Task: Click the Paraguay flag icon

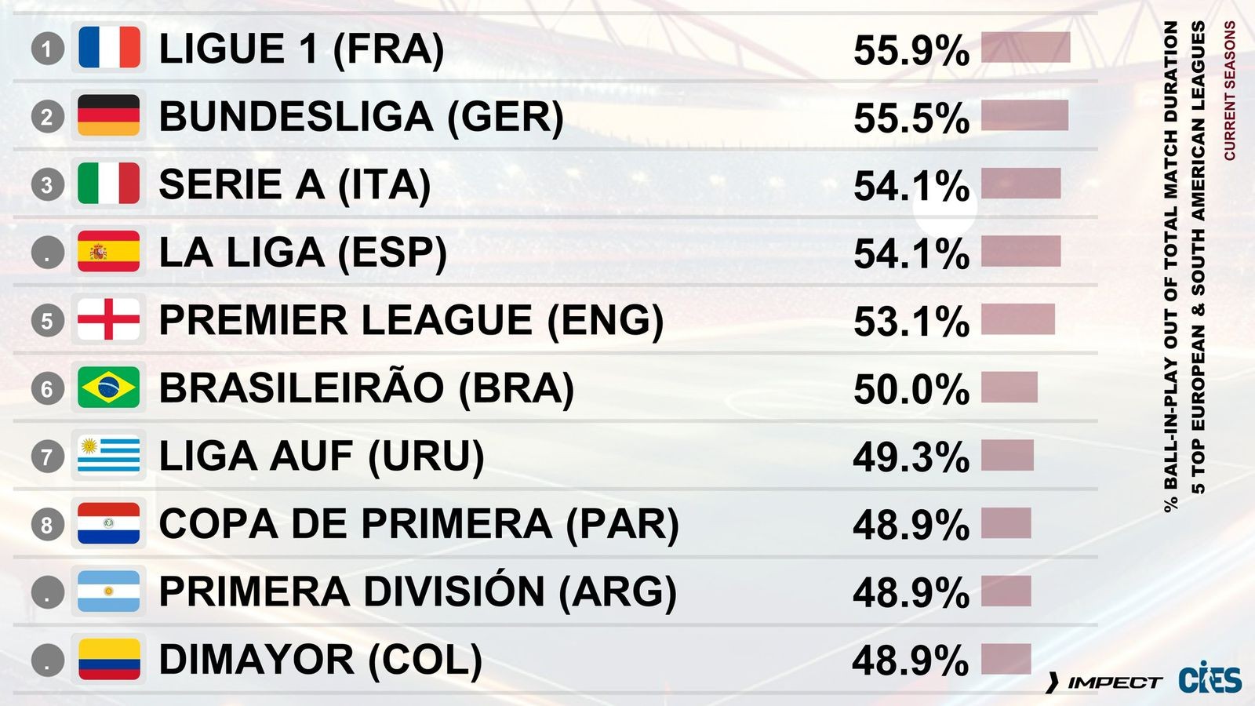Action: 109,523
